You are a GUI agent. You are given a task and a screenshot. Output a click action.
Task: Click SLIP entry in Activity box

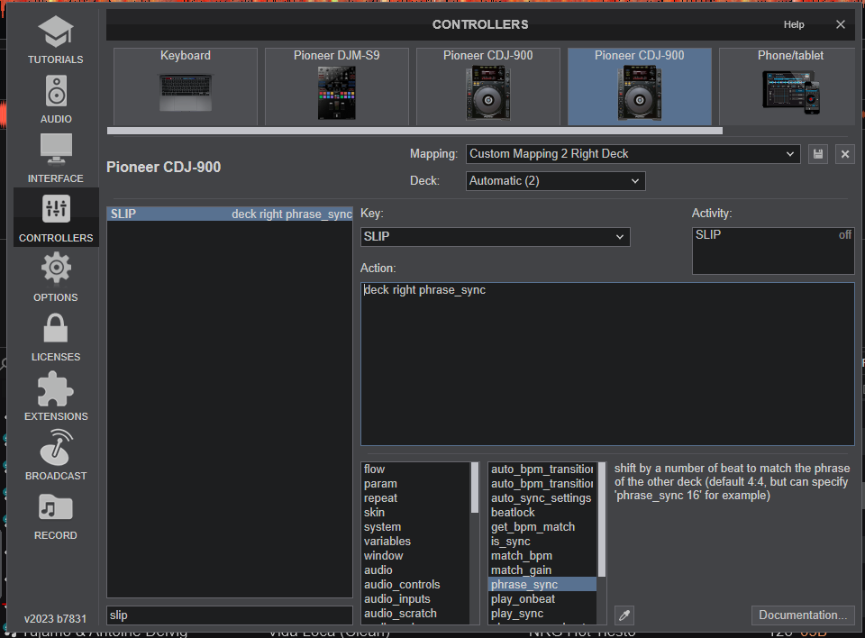pos(773,235)
